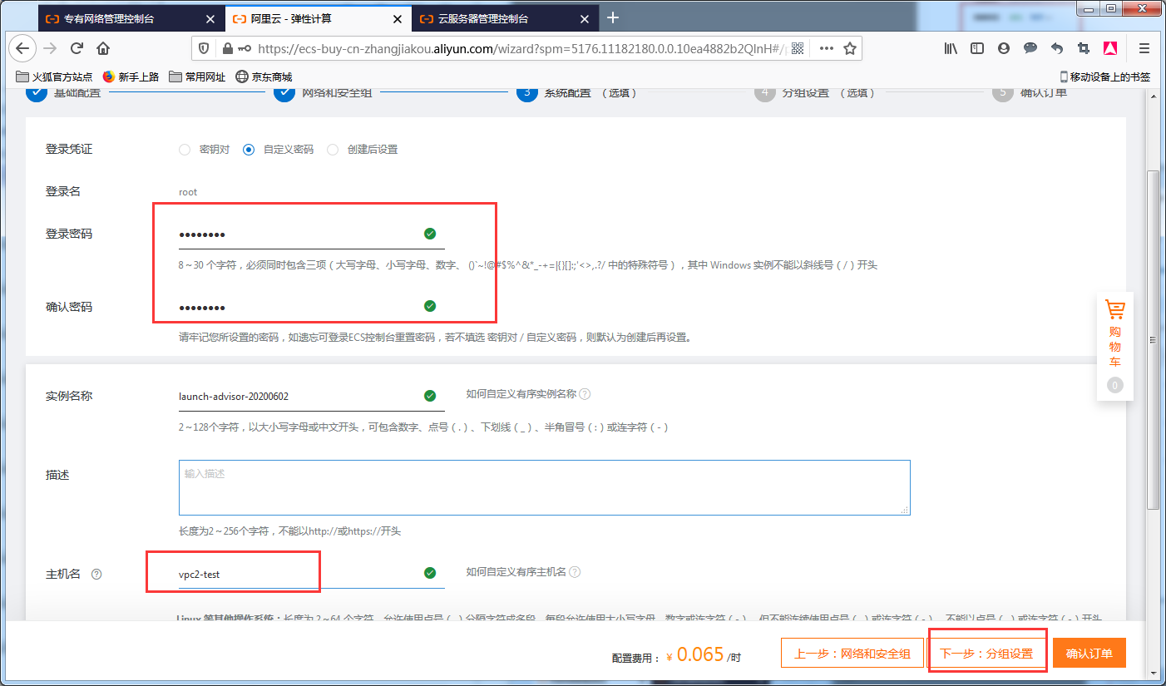Open the page actions overflow (…) menu
This screenshot has width=1166, height=686.
click(826, 48)
